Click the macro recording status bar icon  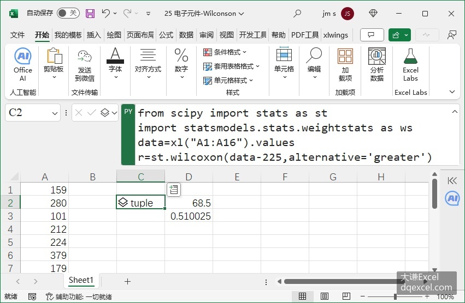pyautogui.click(x=32, y=296)
